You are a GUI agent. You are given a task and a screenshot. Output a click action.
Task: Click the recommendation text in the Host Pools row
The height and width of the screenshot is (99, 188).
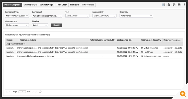point(52,52)
